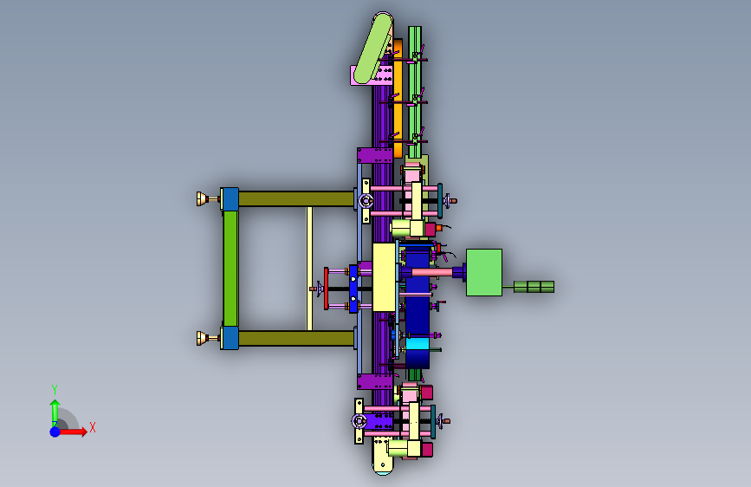This screenshot has width=751, height=487.
Task: Select the light green vertical guide rail at top
Action: pos(415,91)
